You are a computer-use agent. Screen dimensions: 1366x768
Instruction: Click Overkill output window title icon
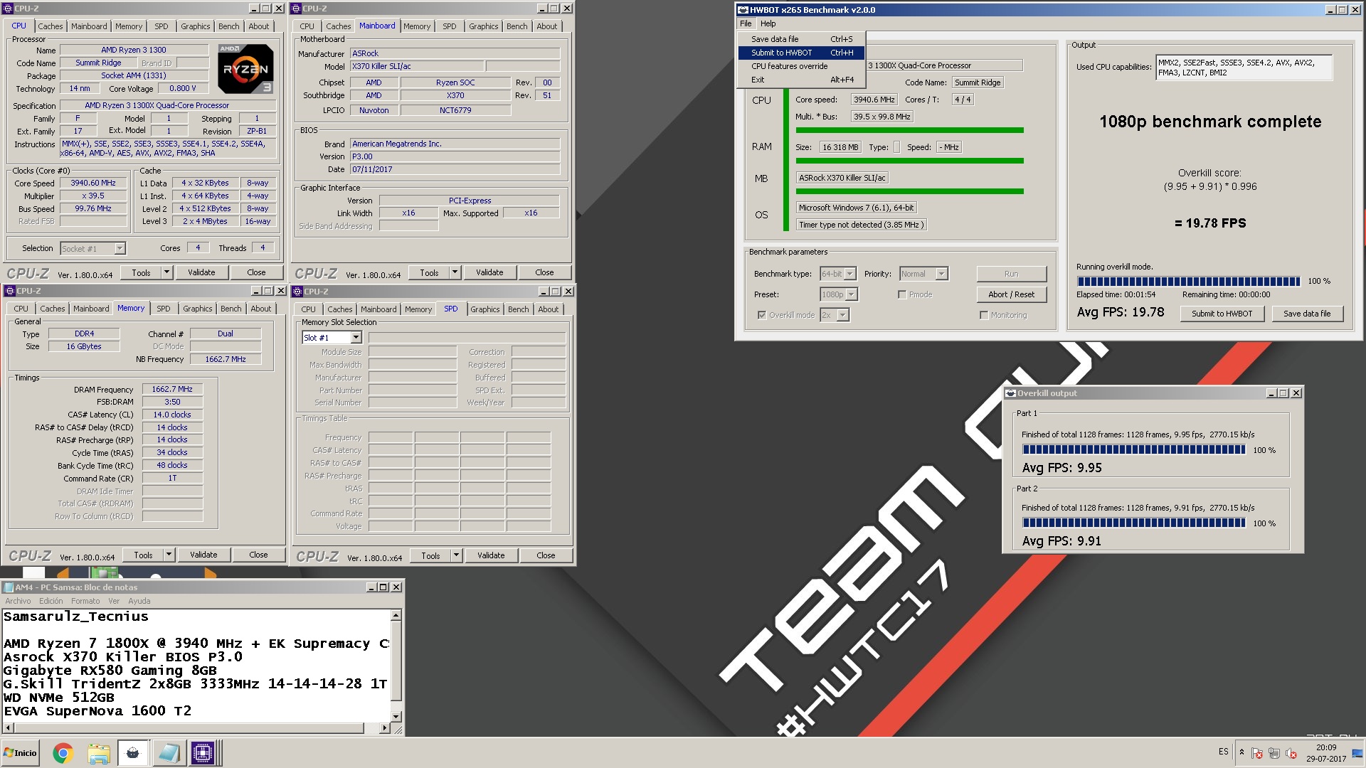coord(1010,393)
